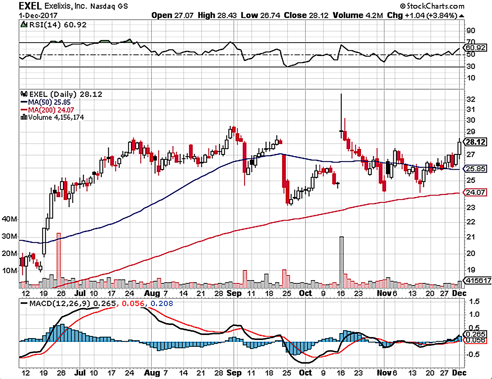This screenshot has width=492, height=379.
Task: Click the Aug label on price date axis
Action: tap(152, 293)
